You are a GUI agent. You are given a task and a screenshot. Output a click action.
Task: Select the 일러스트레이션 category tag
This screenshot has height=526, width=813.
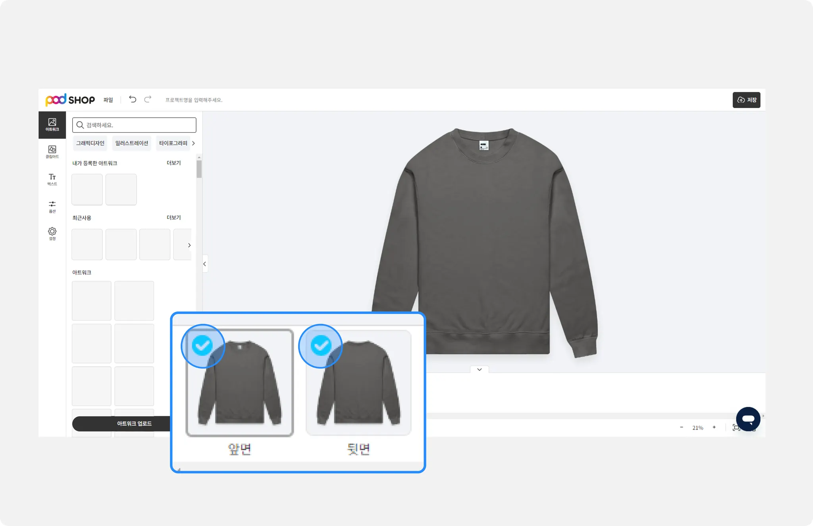tap(132, 143)
